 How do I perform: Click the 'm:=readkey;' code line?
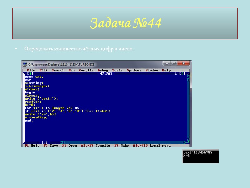(36, 117)
